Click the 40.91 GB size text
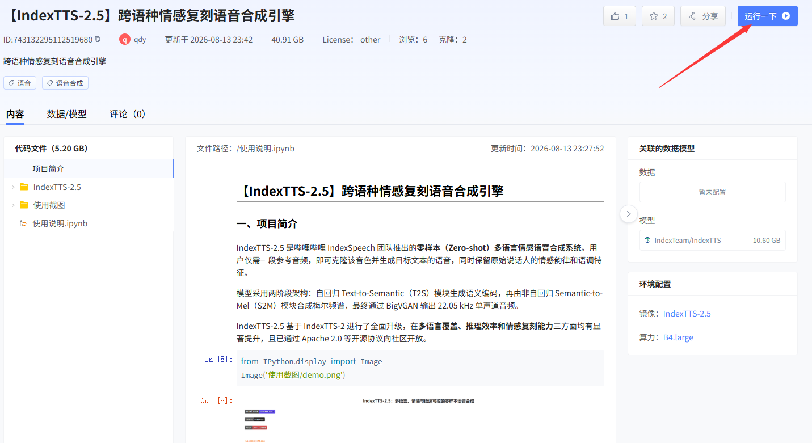The image size is (812, 443). (x=287, y=40)
